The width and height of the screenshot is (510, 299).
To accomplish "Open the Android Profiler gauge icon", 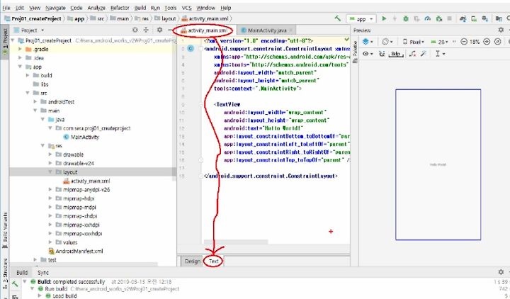I will (x=428, y=19).
